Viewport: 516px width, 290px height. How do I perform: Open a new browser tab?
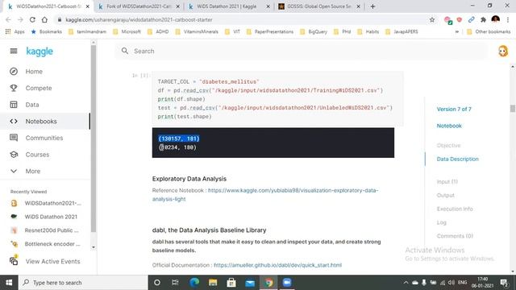pos(372,6)
